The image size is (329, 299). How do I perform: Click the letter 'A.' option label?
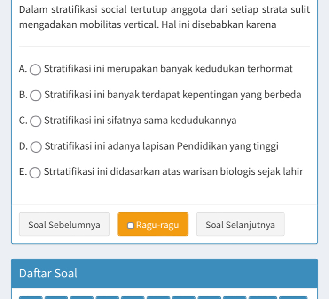point(23,69)
